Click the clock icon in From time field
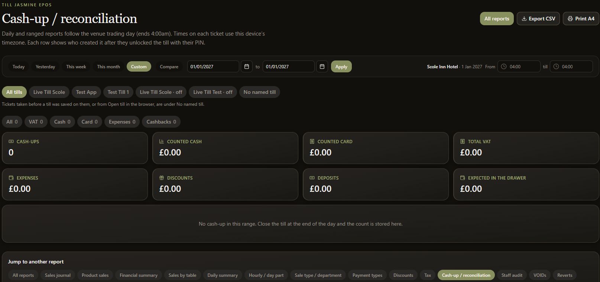The image size is (600, 282). [504, 66]
